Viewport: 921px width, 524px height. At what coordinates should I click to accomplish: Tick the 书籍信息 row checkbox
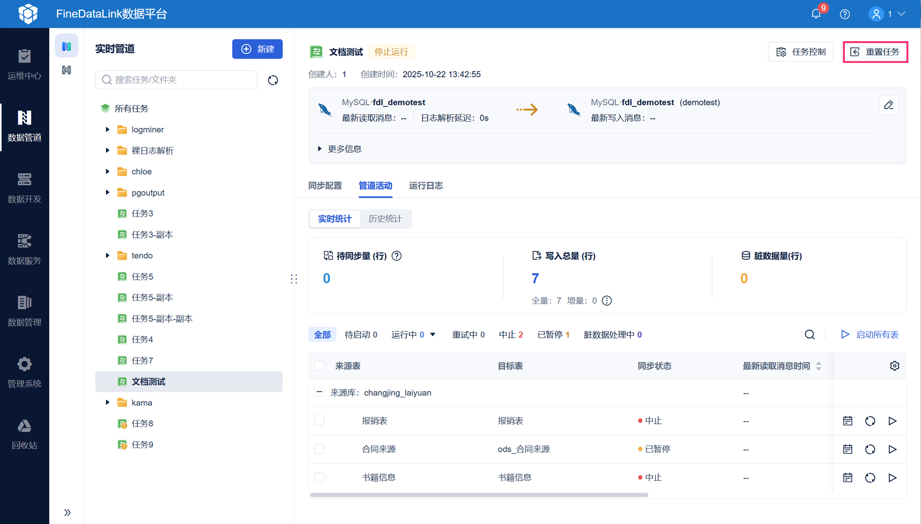[x=319, y=478]
